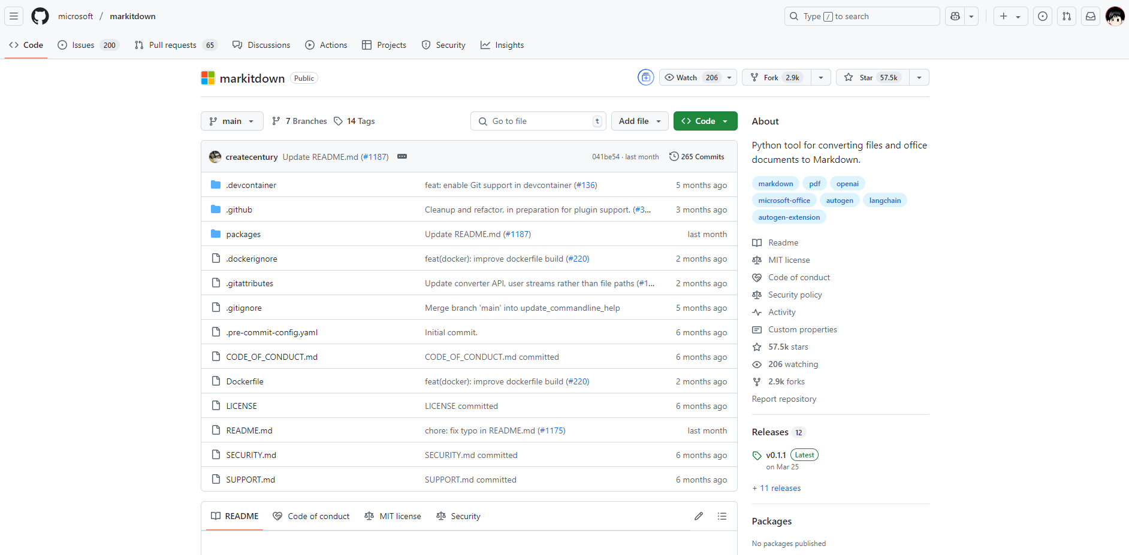This screenshot has width=1129, height=555.
Task: Click the Go to file search field
Action: click(x=538, y=121)
